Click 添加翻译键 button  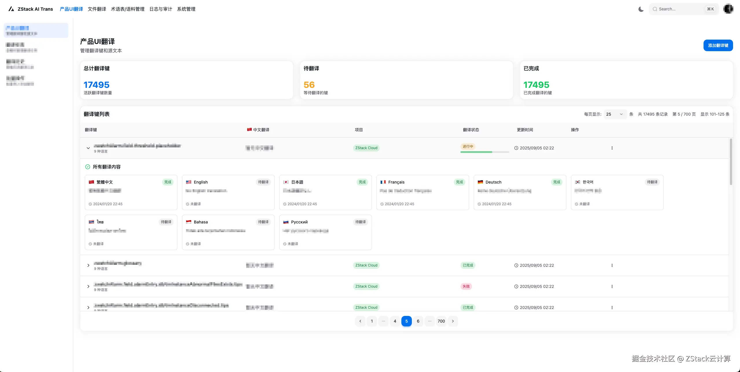tap(718, 45)
